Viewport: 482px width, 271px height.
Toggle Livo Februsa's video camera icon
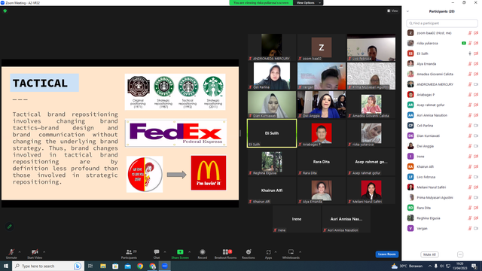[x=476, y=177]
